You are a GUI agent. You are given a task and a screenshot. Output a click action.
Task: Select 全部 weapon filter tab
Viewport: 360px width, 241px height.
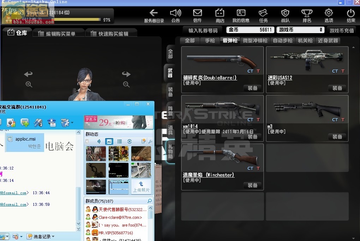190,41
